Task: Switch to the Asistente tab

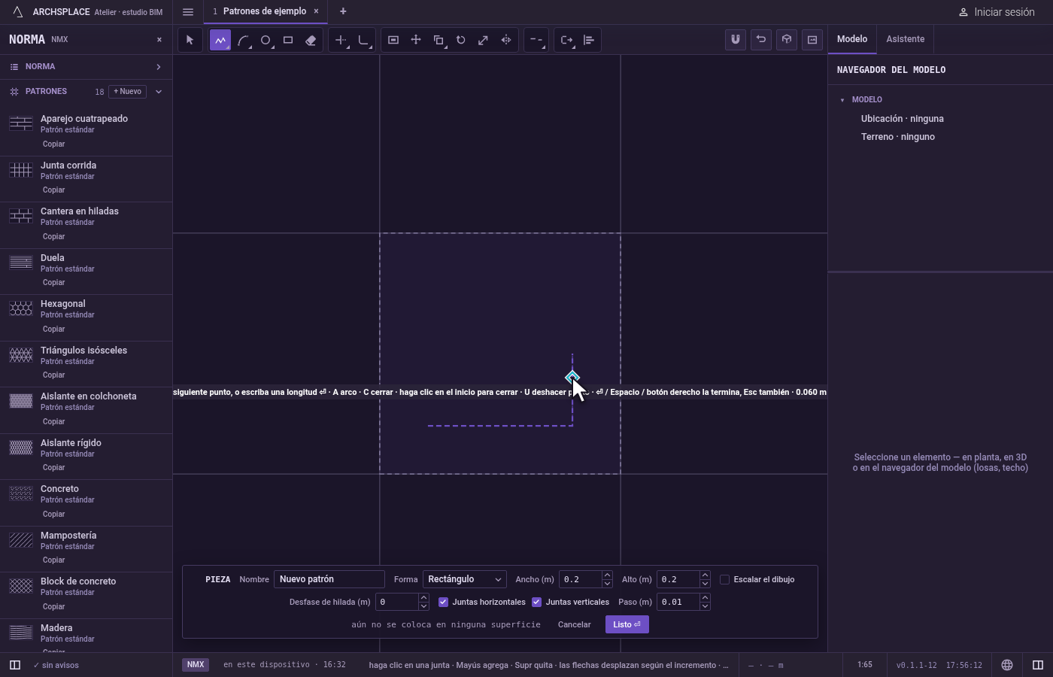Action: pyautogui.click(x=905, y=39)
